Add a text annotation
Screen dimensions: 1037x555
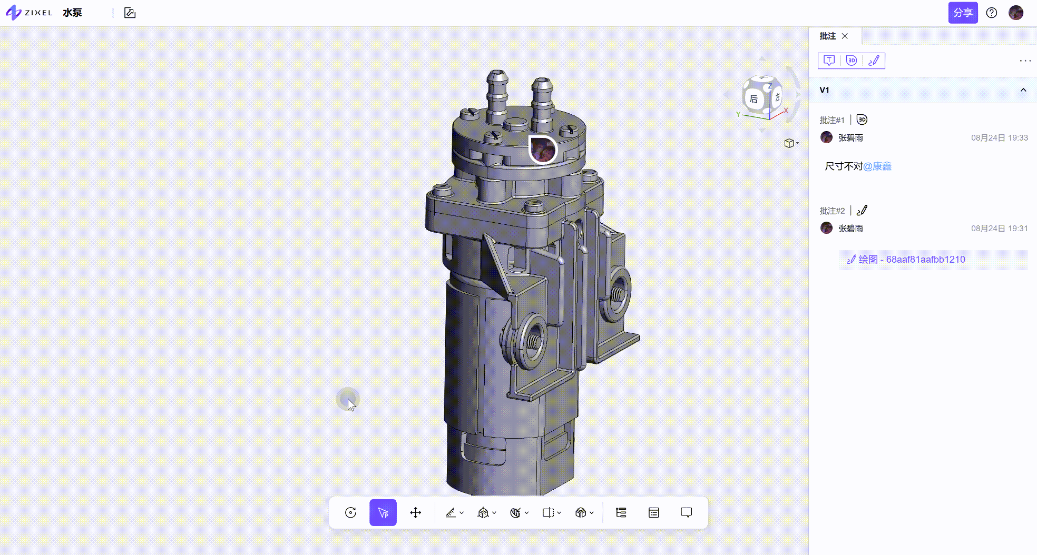click(829, 61)
